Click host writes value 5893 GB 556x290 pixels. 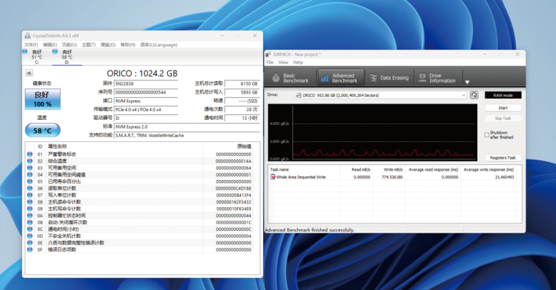coord(242,92)
